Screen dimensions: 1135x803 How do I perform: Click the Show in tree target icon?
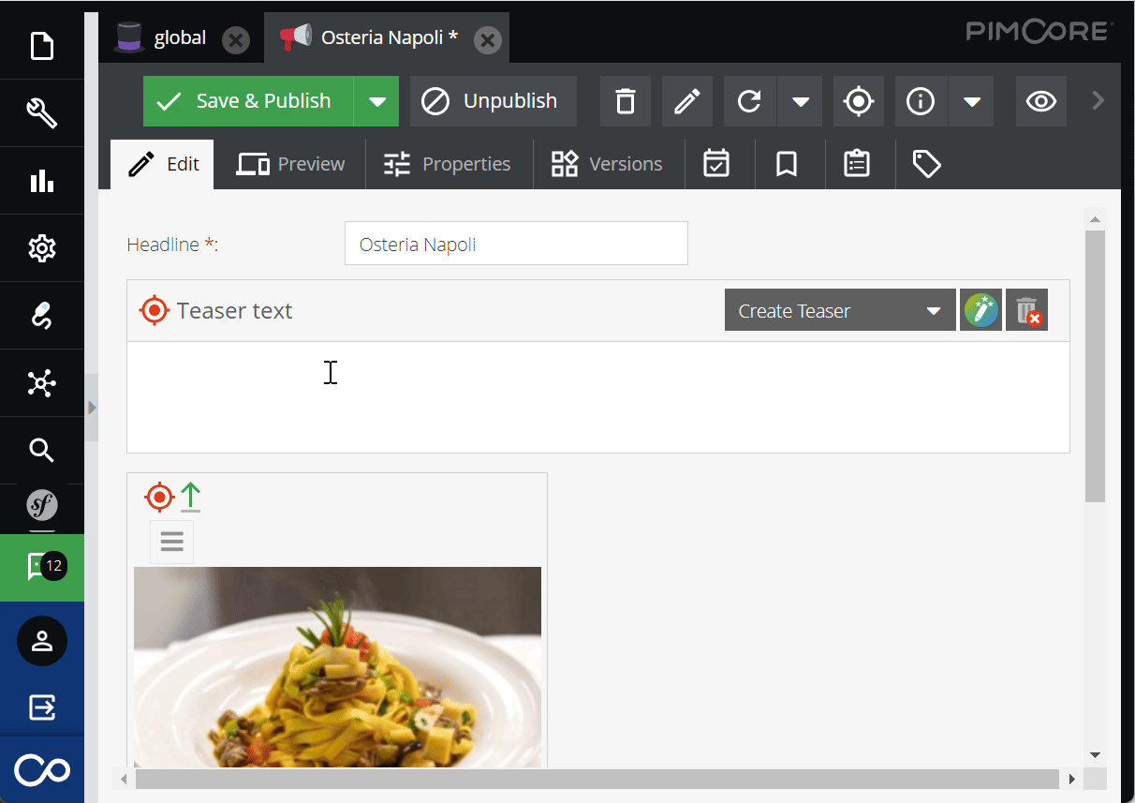click(x=859, y=101)
